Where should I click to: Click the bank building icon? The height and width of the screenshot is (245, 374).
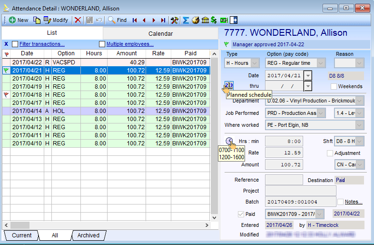[x=205, y=20]
